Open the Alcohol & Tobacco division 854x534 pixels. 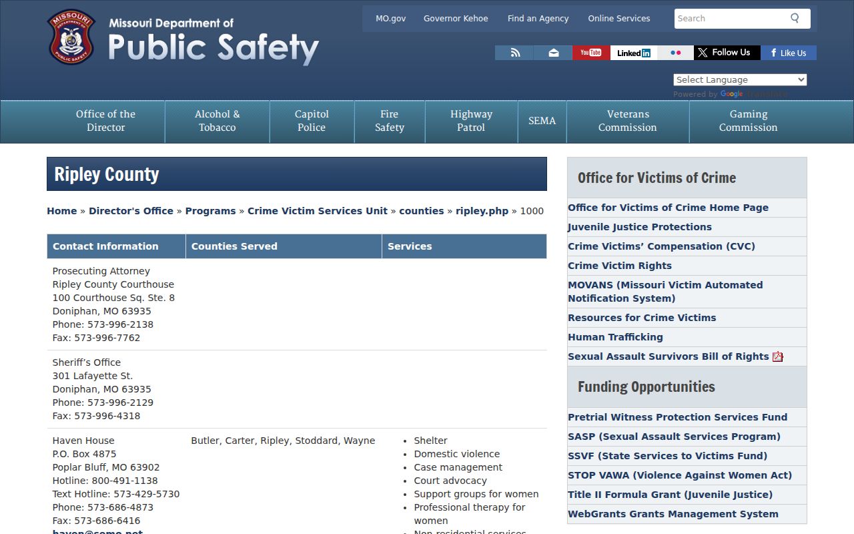[x=217, y=121]
